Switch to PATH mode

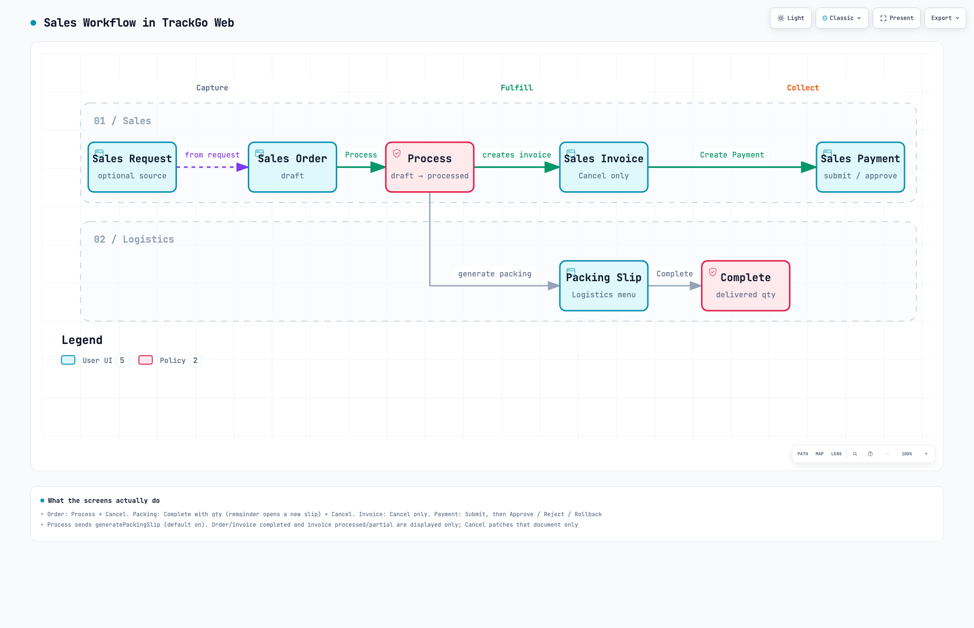click(x=803, y=454)
